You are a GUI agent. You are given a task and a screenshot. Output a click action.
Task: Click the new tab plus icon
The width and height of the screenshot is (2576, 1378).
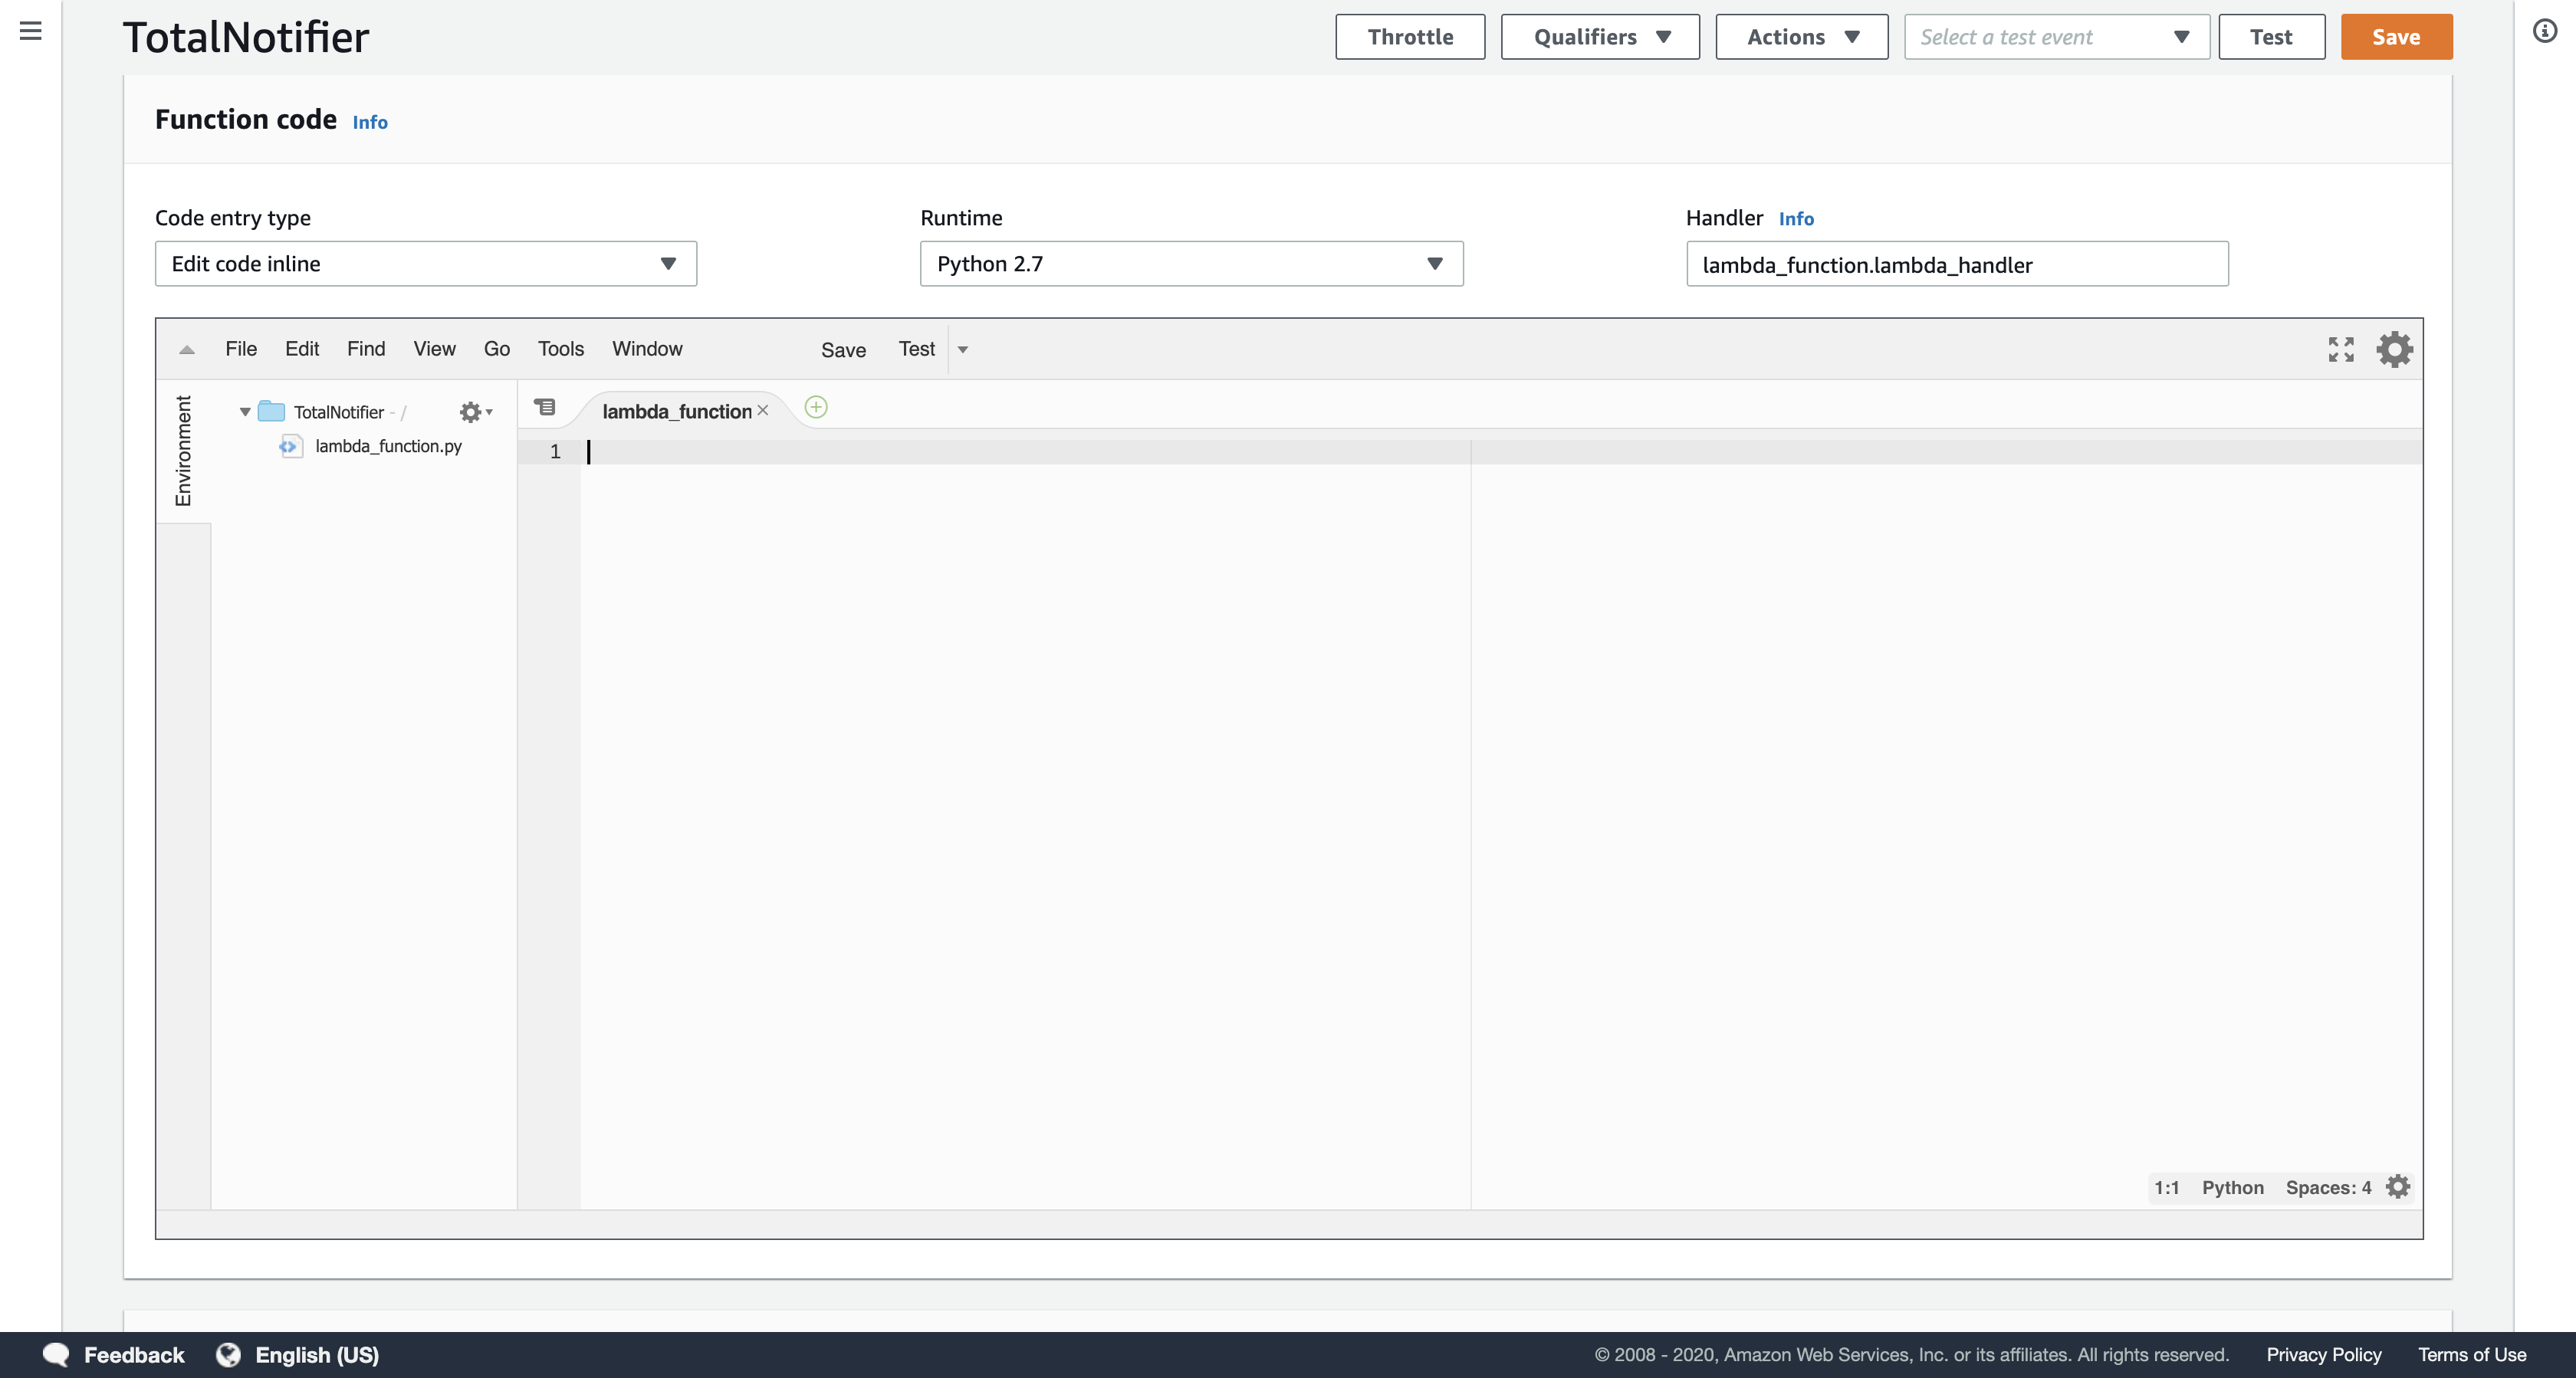[x=816, y=408]
